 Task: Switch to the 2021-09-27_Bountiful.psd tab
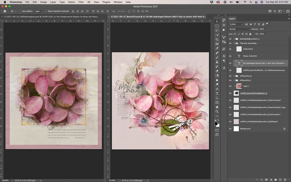click(159, 17)
